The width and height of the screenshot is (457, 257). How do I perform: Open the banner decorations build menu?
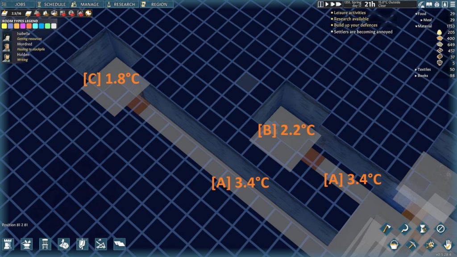coord(82,244)
